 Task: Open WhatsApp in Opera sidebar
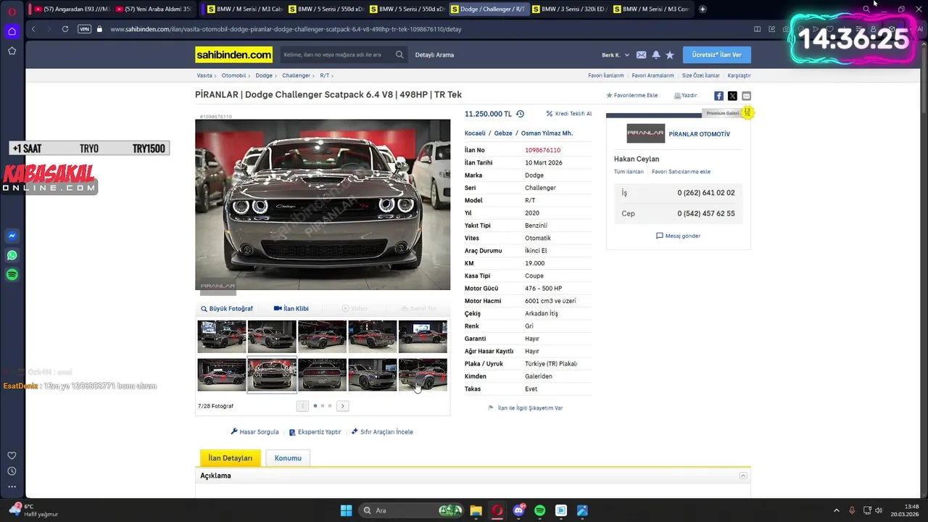(x=12, y=255)
